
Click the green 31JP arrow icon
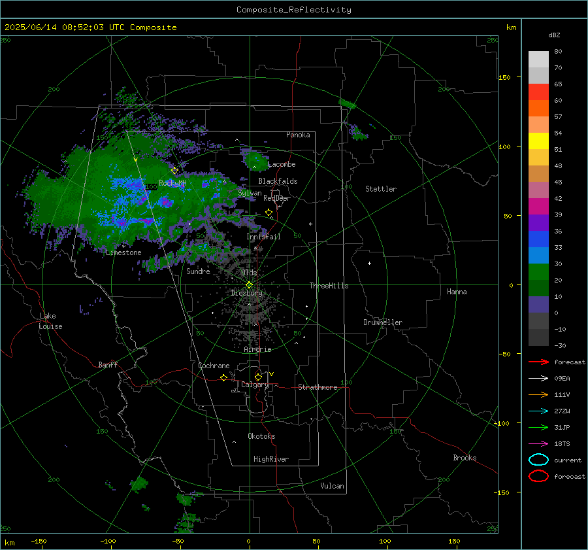click(x=538, y=427)
